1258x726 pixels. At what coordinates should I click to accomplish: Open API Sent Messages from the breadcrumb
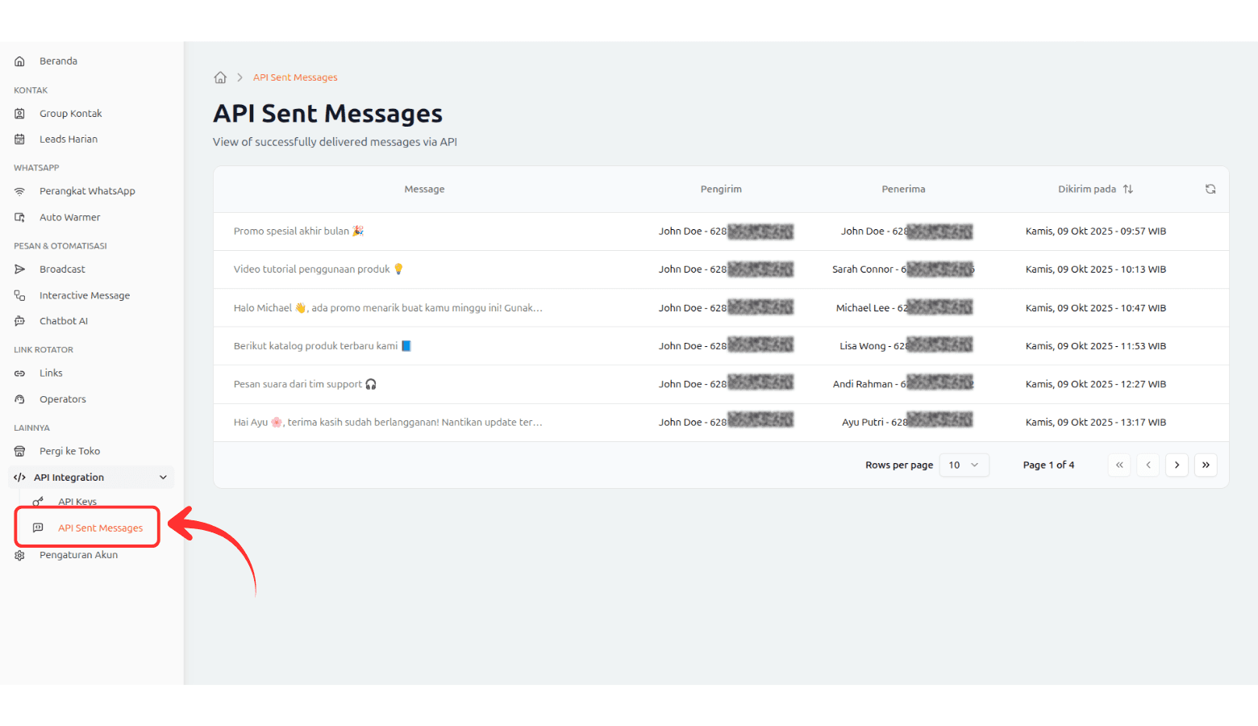[x=295, y=77]
